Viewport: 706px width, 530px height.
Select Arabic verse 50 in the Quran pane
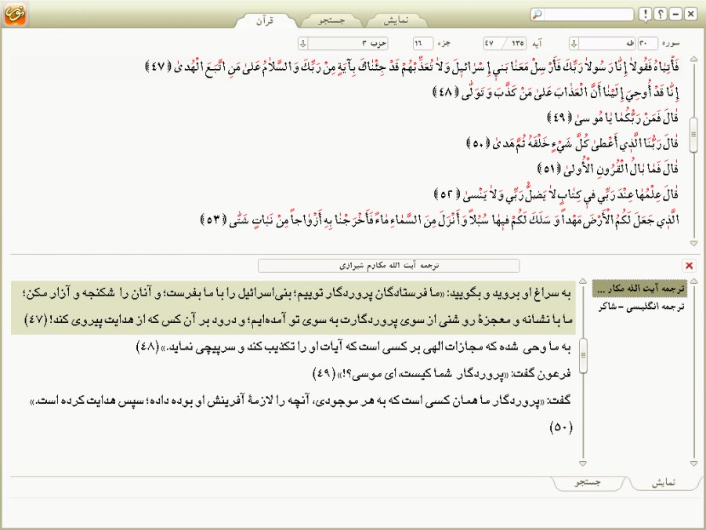573,143
